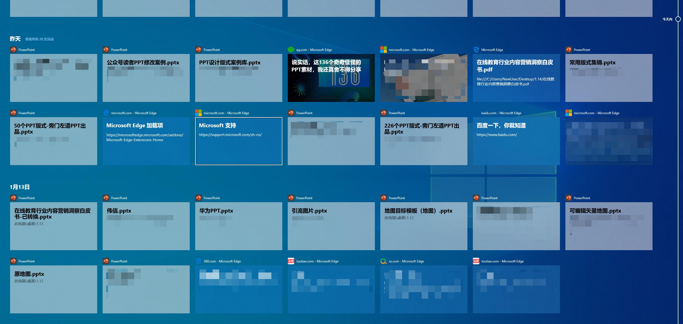Screen dimensions: 683x324
Task: Open the https://www.baidu.com/ link text
Action: (x=497, y=134)
